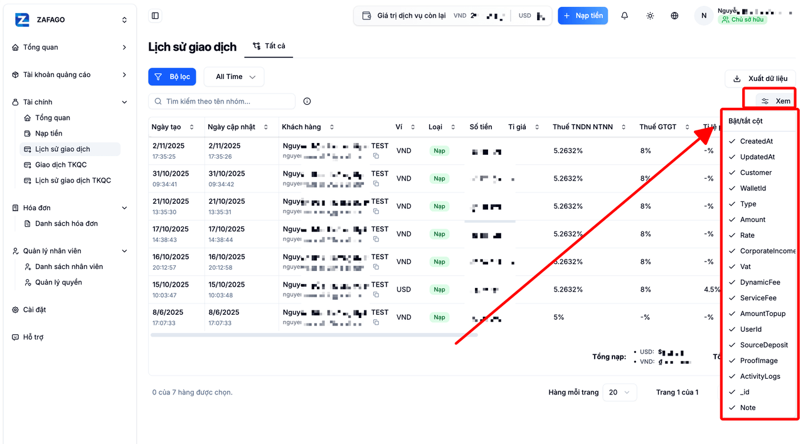The height and width of the screenshot is (444, 803).
Task: Click the horizontal table scrollbar
Action: (x=314, y=335)
